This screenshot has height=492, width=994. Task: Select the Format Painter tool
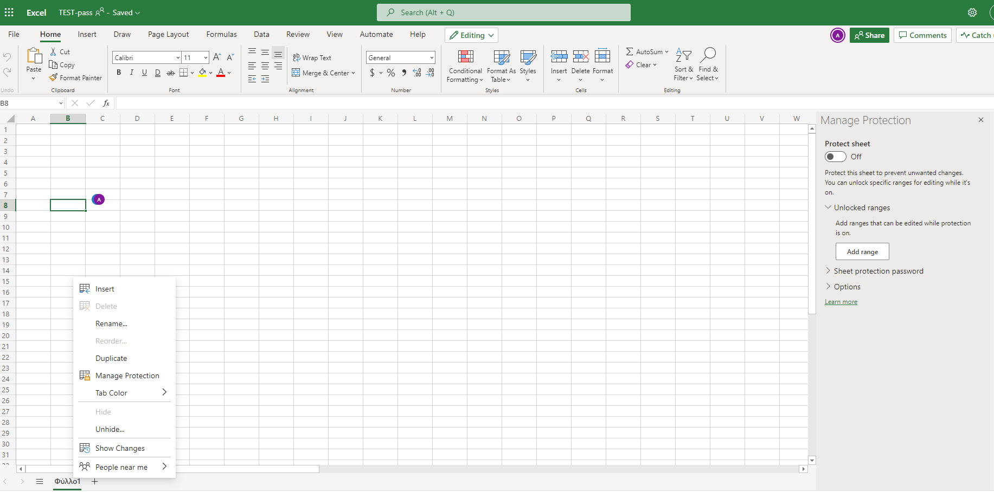(75, 77)
